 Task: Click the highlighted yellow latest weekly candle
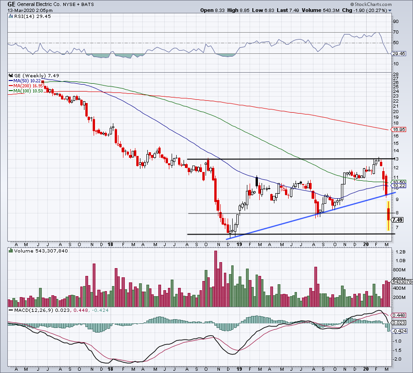[x=388, y=216]
